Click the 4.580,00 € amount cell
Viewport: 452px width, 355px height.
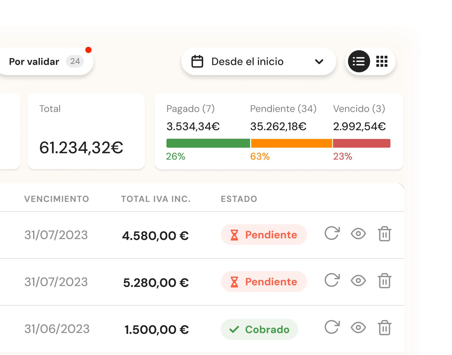[x=155, y=236]
